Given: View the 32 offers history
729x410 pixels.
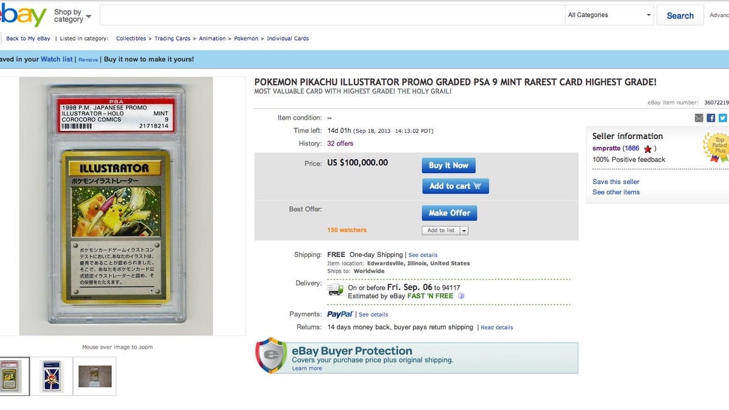Looking at the screenshot, I should pyautogui.click(x=340, y=144).
